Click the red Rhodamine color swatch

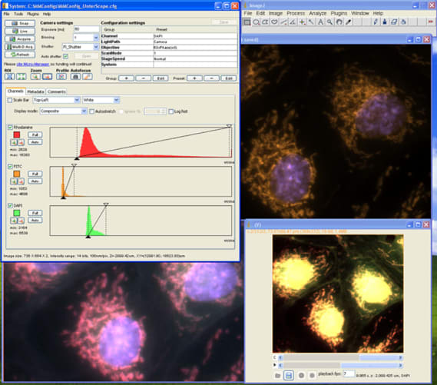click(x=17, y=135)
